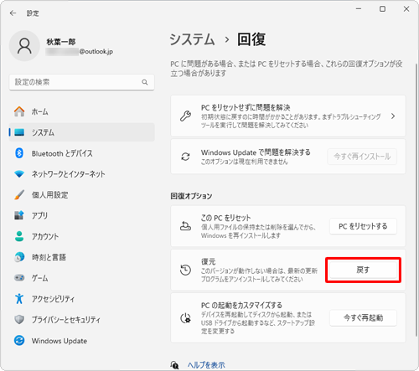Click the 回復オプション section heading
419x371 pixels.
(191, 196)
